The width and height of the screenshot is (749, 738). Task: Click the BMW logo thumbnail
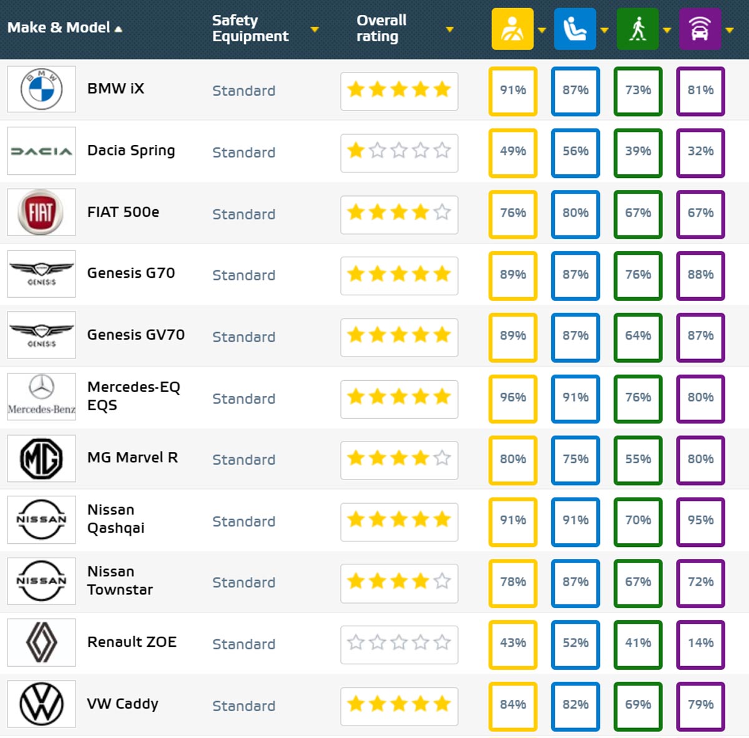click(x=41, y=89)
